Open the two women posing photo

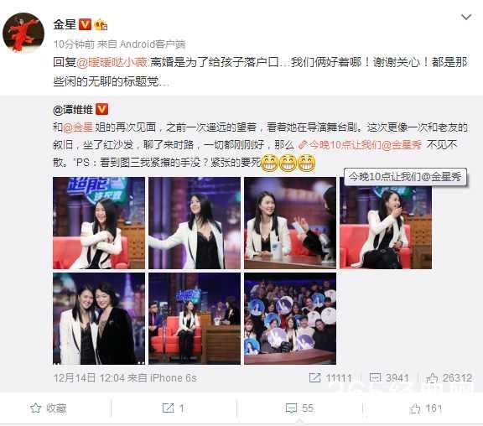99,319
